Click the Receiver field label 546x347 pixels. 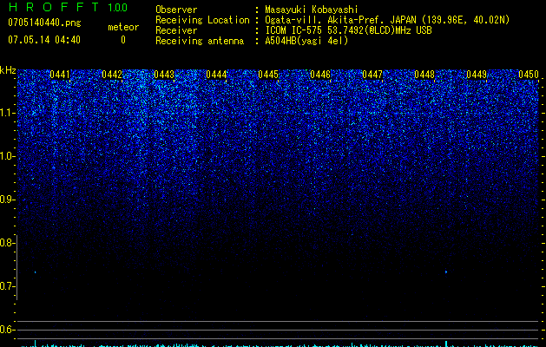point(176,30)
